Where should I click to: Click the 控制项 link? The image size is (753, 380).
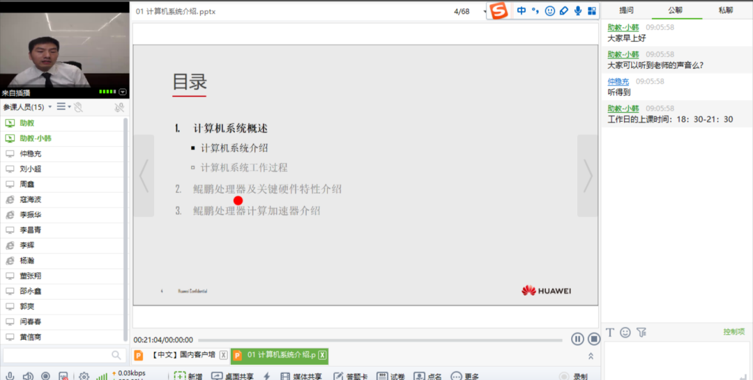click(733, 332)
